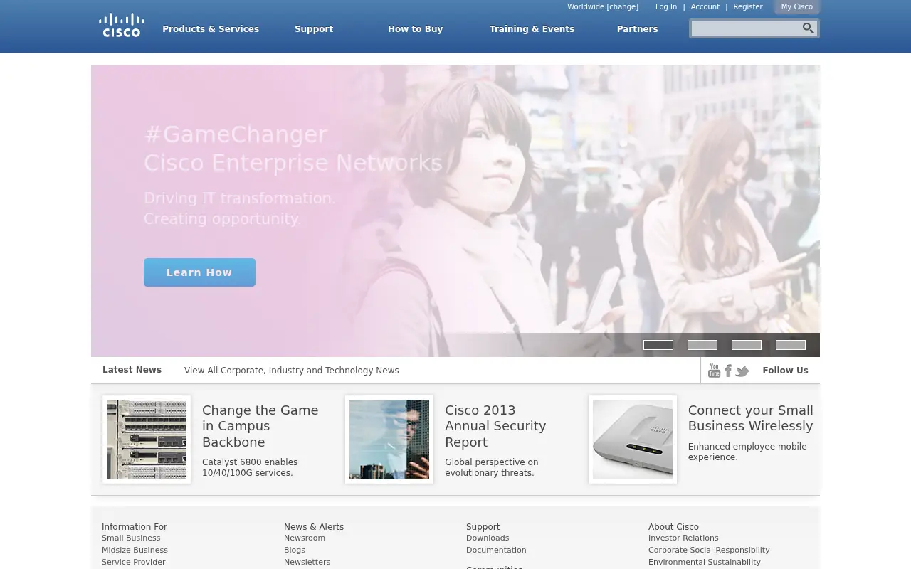Open the Annual Security Report thumbnail
Image resolution: width=911 pixels, height=569 pixels.
(389, 440)
